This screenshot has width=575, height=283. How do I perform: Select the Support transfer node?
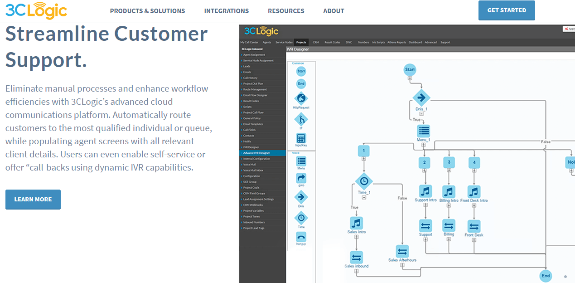(425, 225)
